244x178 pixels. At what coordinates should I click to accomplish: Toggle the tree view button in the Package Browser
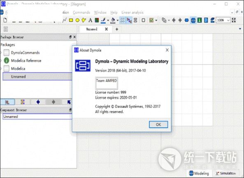[7, 102]
